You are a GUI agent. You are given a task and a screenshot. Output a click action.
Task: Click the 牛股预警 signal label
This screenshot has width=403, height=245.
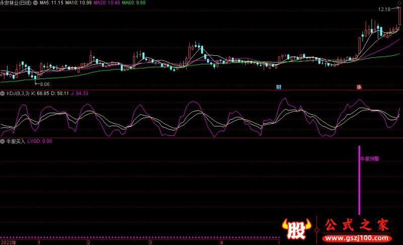(x=369, y=158)
